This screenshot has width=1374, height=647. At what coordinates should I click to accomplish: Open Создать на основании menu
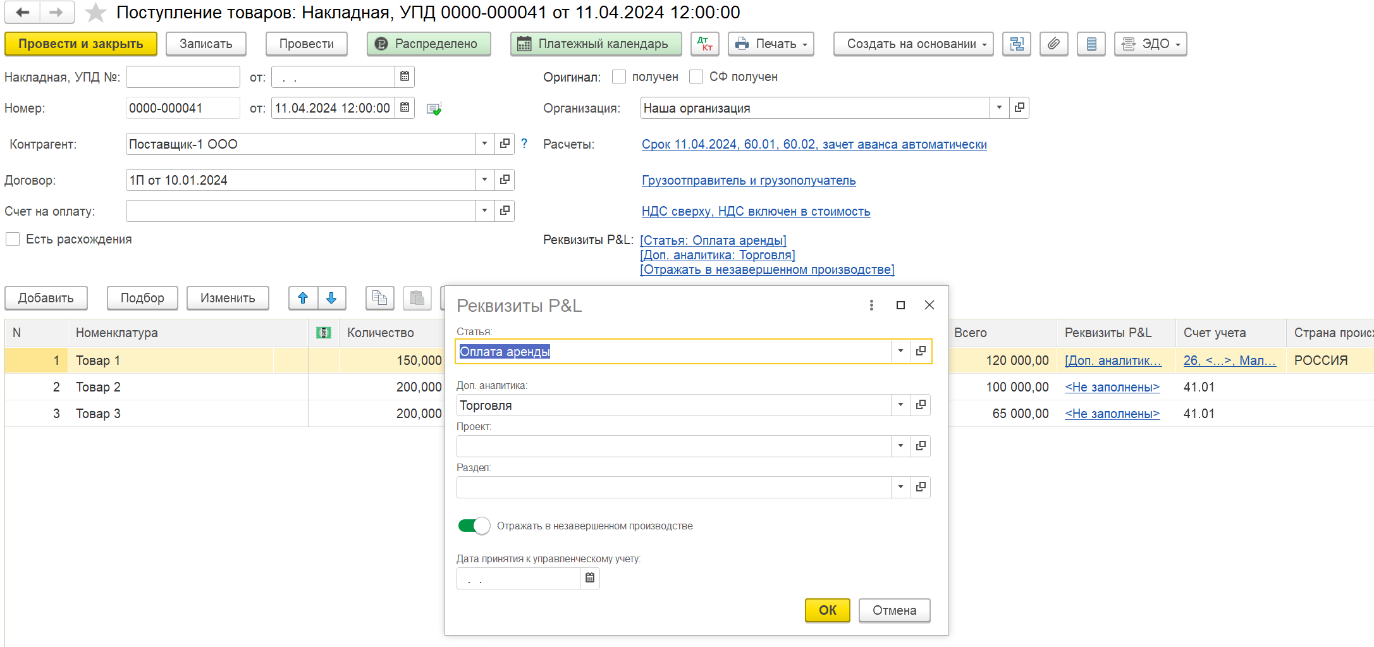pyautogui.click(x=913, y=44)
